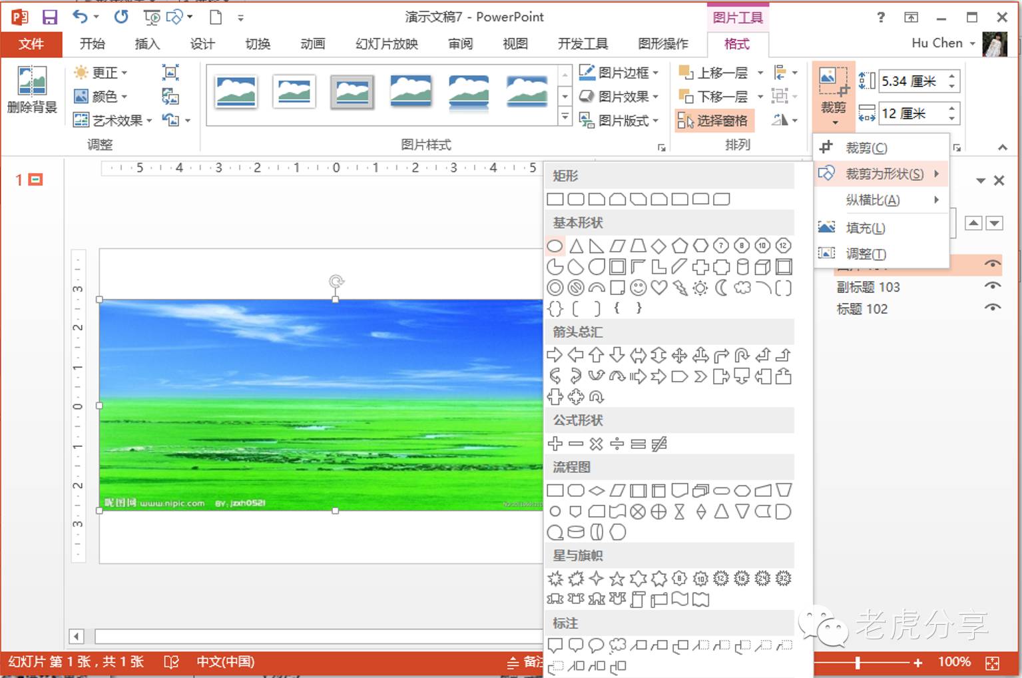This screenshot has width=1022, height=678.
Task: Select the oval shape under 基本形状
Action: [x=555, y=246]
